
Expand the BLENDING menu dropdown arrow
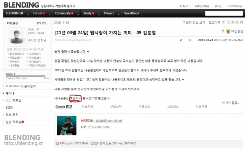tap(28, 14)
